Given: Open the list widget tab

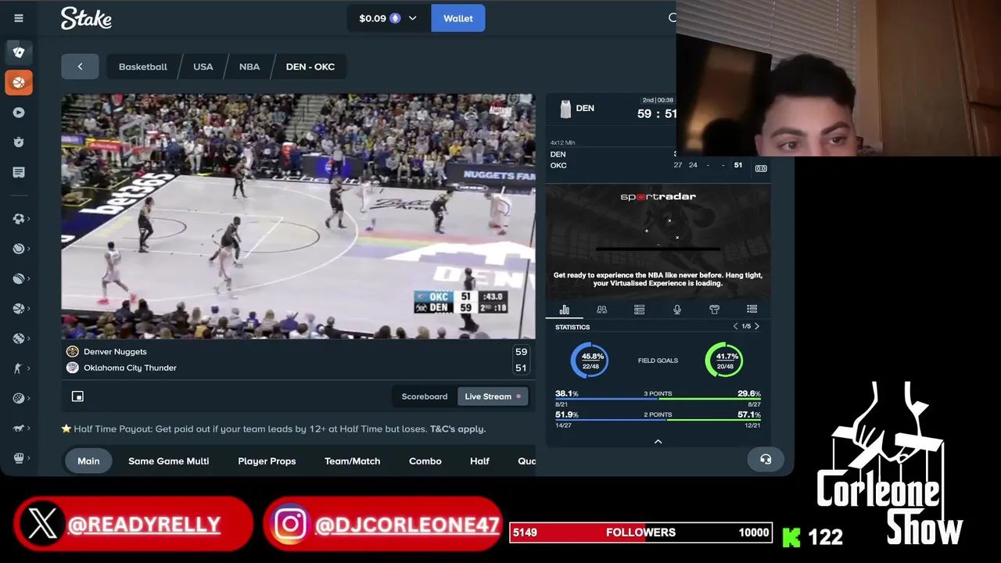Looking at the screenshot, I should 752,310.
